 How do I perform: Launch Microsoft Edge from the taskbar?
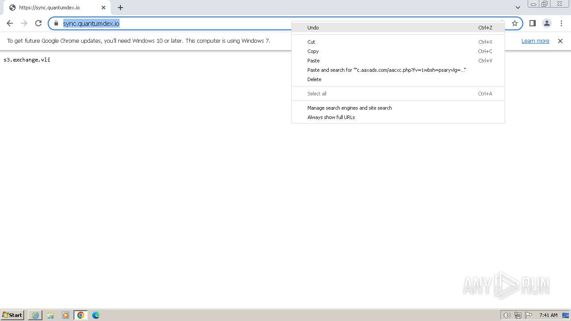click(x=96, y=315)
